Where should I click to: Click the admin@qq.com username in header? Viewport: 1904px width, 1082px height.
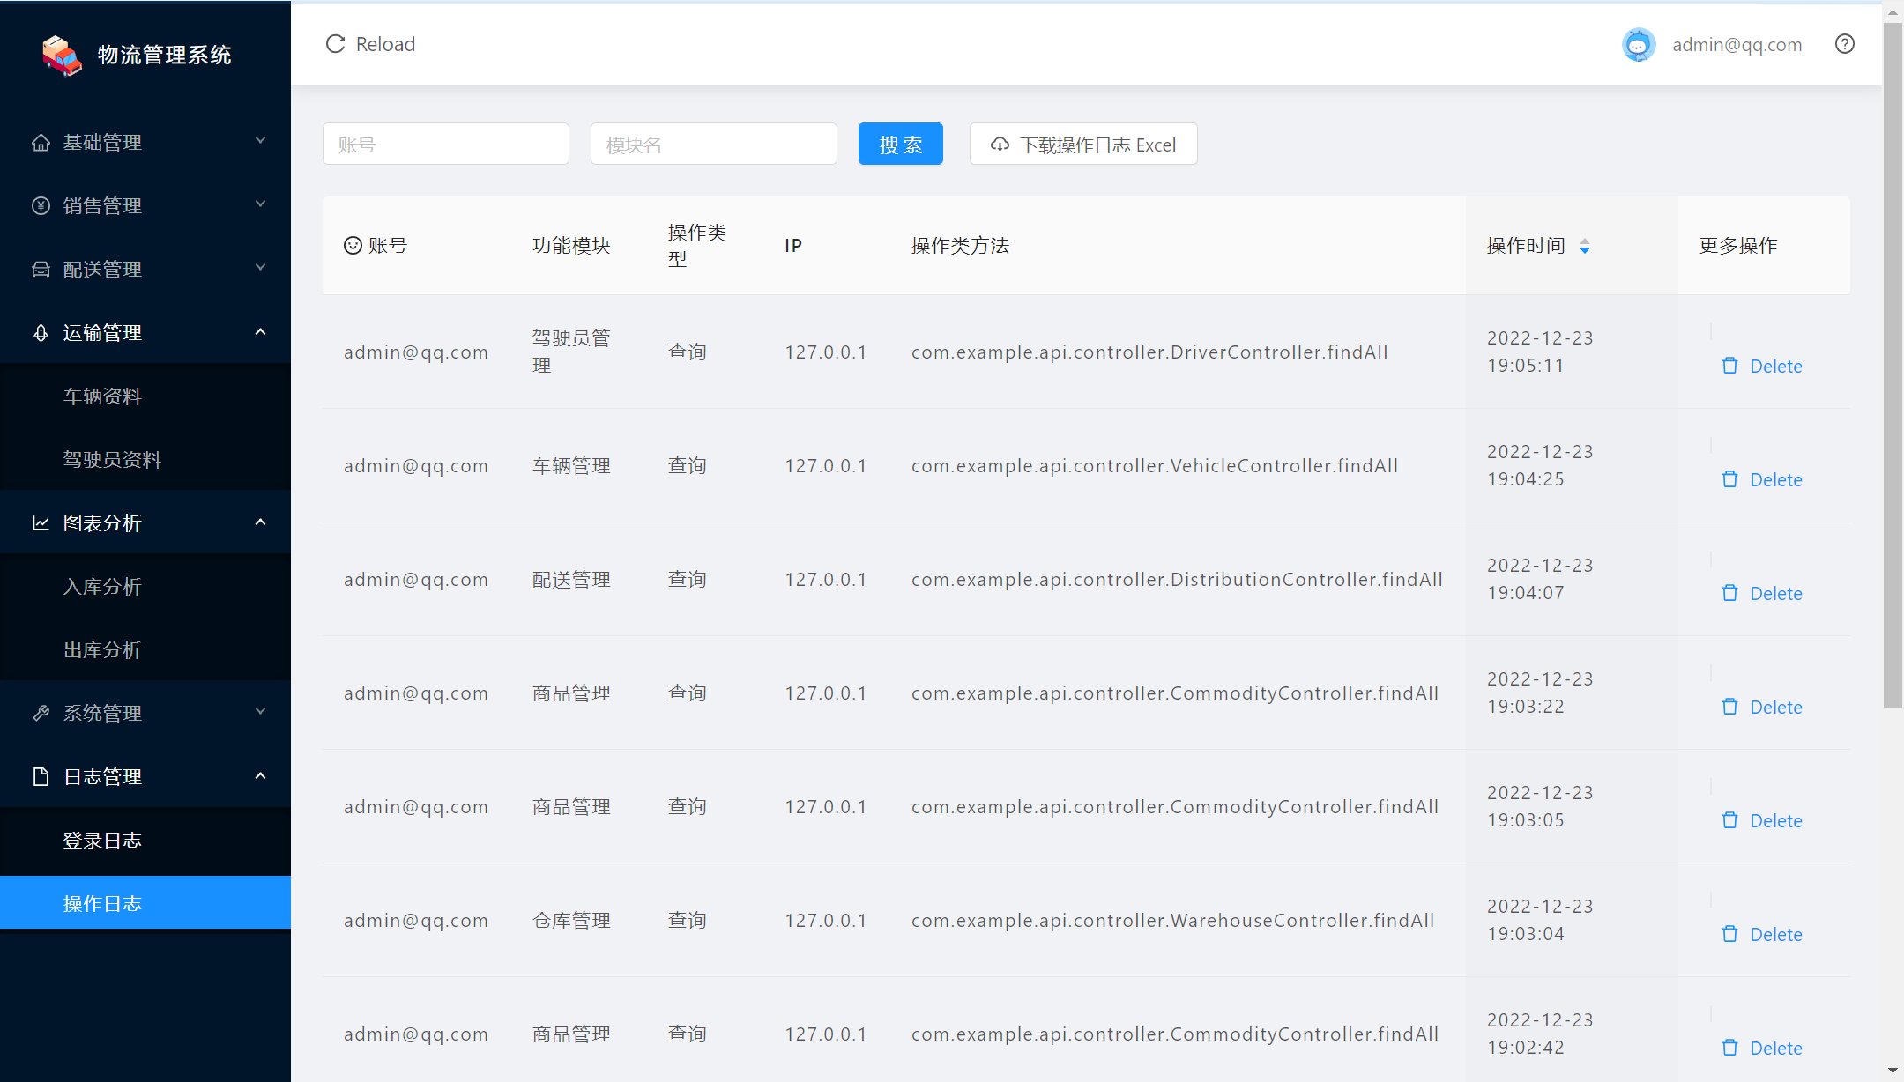pyautogui.click(x=1737, y=45)
